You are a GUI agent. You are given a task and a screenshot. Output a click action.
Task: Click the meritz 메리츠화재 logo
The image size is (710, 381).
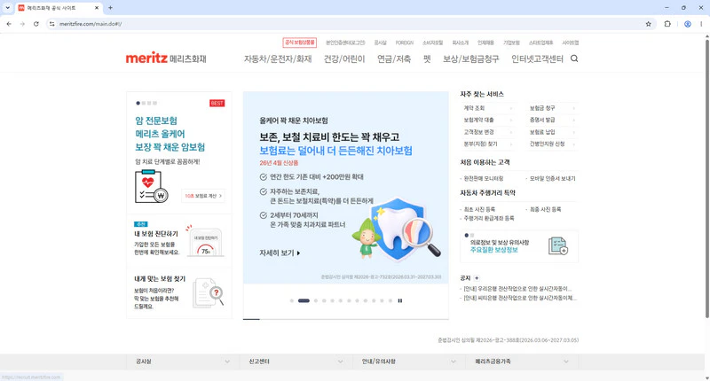166,58
